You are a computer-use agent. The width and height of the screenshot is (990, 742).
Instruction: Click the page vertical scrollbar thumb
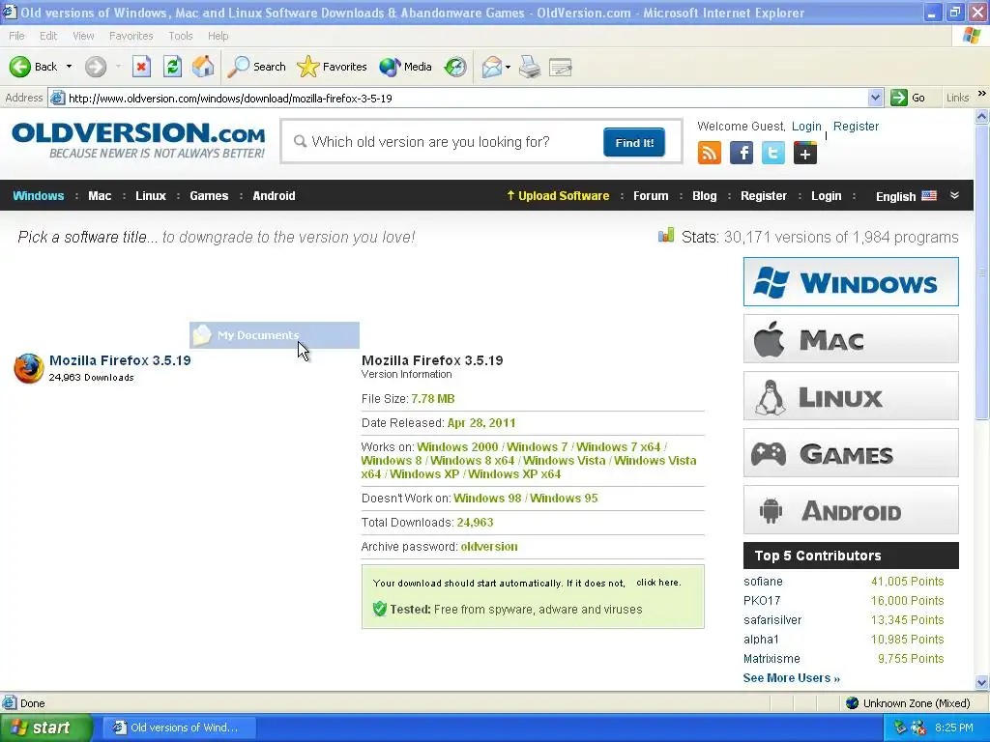pyautogui.click(x=982, y=271)
